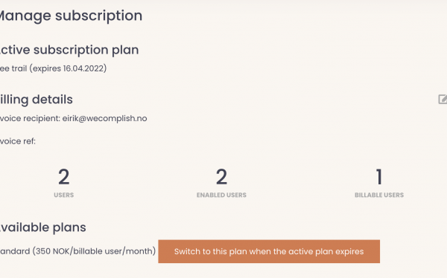Click the Available plans heading
This screenshot has height=278, width=447.
(42, 227)
